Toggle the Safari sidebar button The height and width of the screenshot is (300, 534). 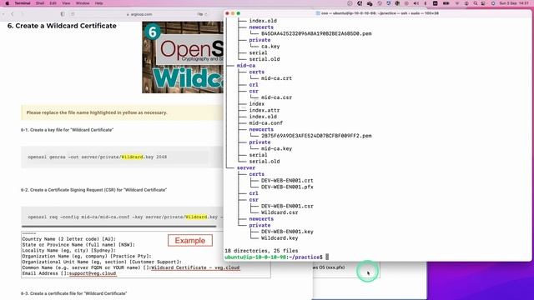pyautogui.click(x=63, y=14)
